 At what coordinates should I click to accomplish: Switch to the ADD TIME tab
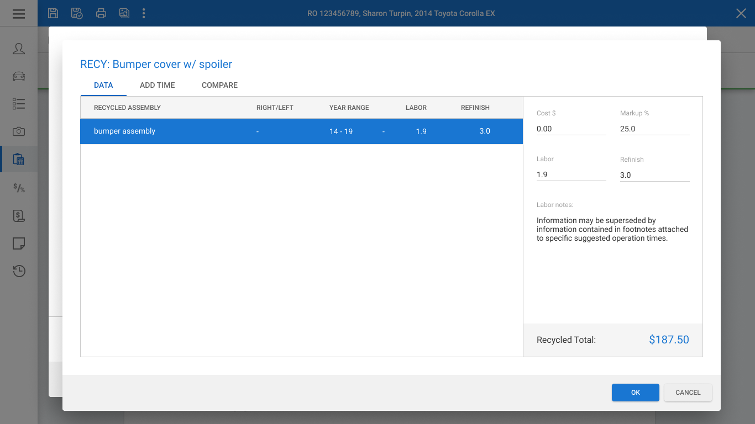[158, 85]
